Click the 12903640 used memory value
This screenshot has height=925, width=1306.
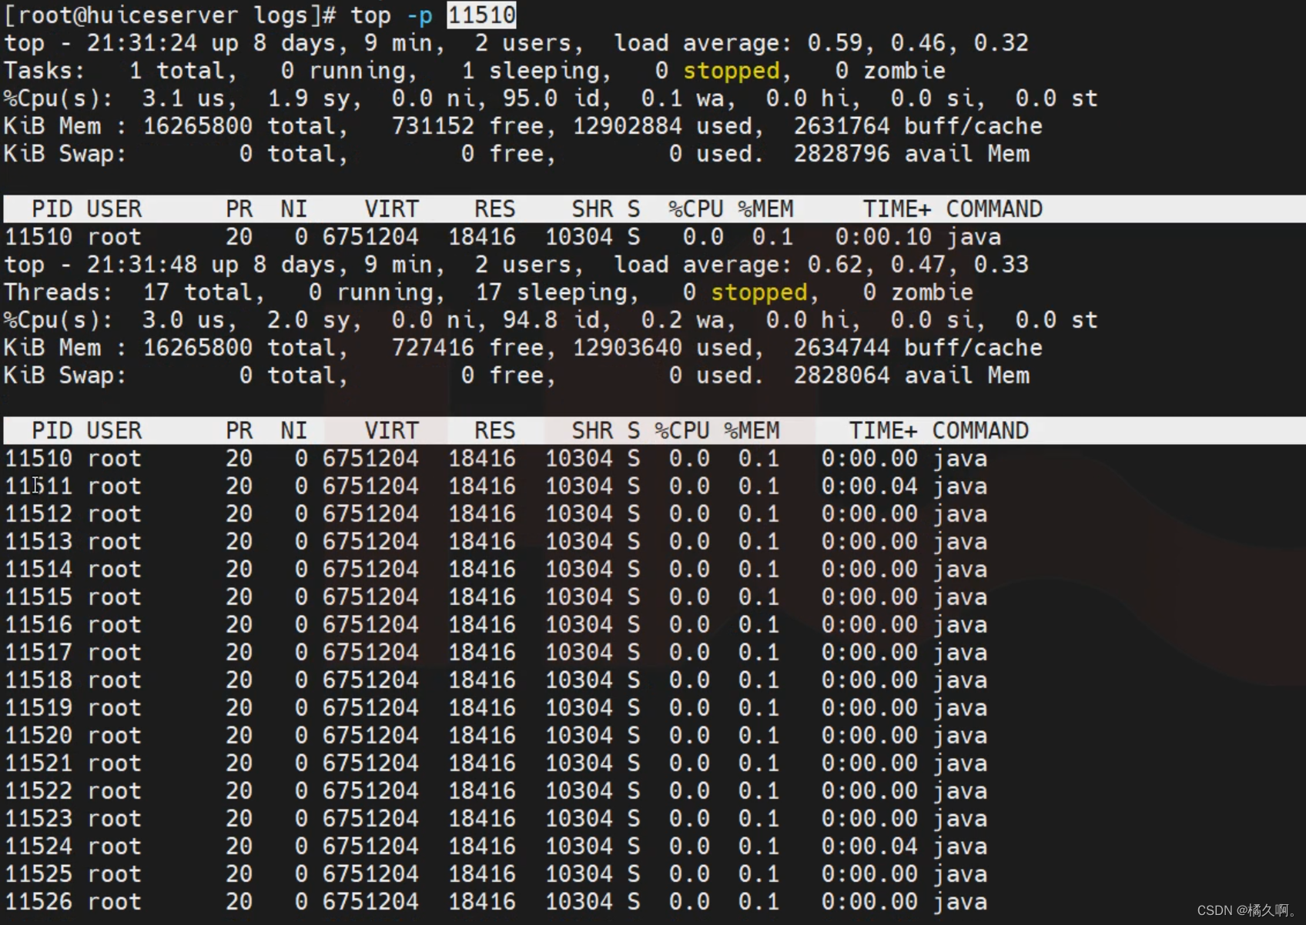(x=627, y=347)
